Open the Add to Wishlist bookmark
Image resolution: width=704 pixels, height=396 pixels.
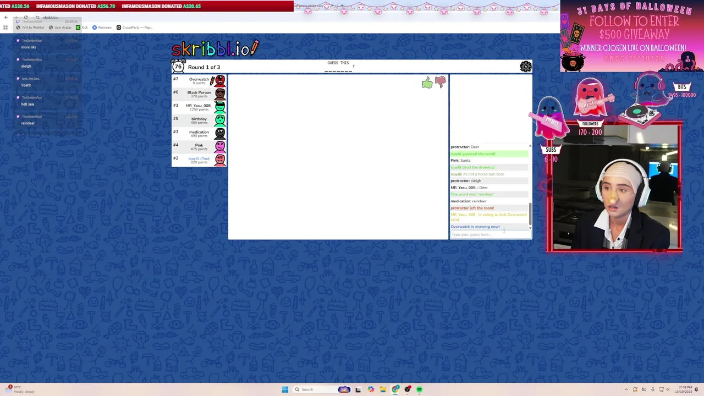pyautogui.click(x=30, y=28)
